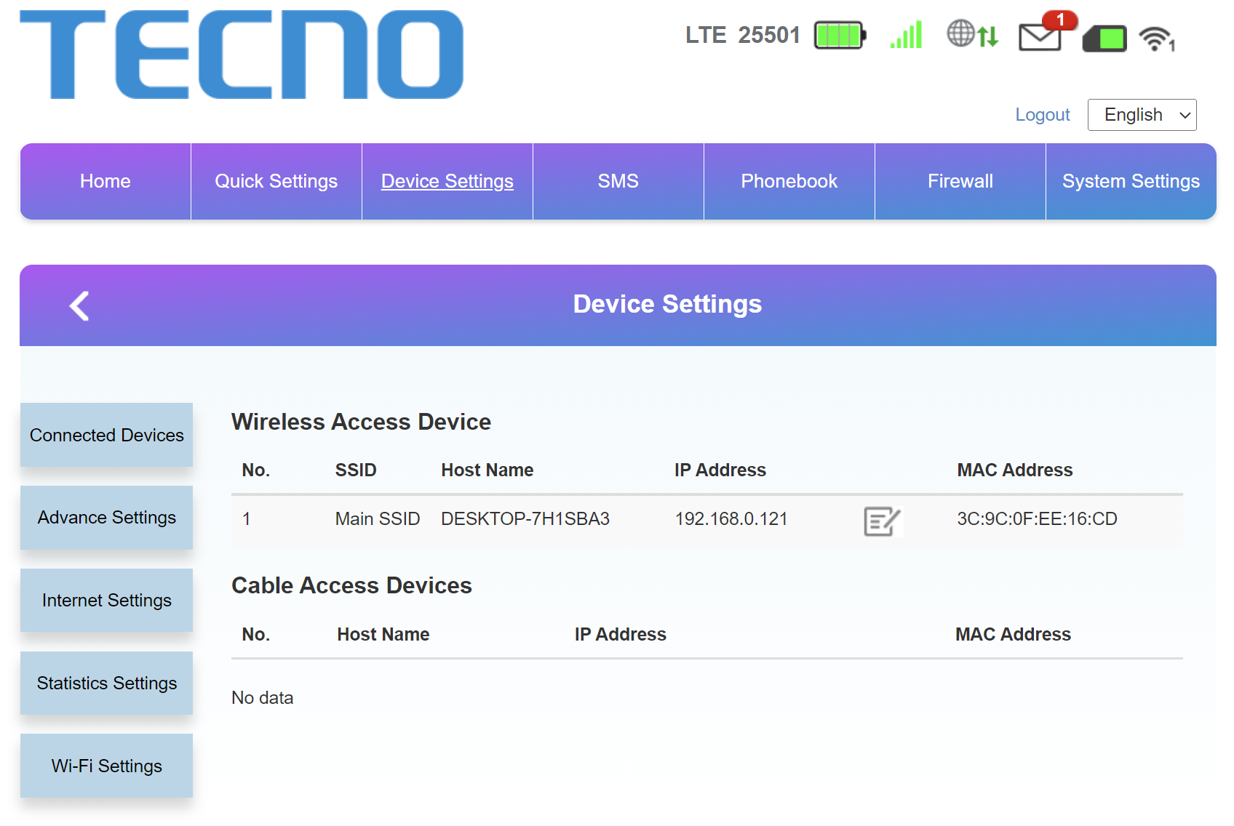Open Internet Settings in the sidebar
Viewport: 1234px width, 826px height.
(x=106, y=601)
